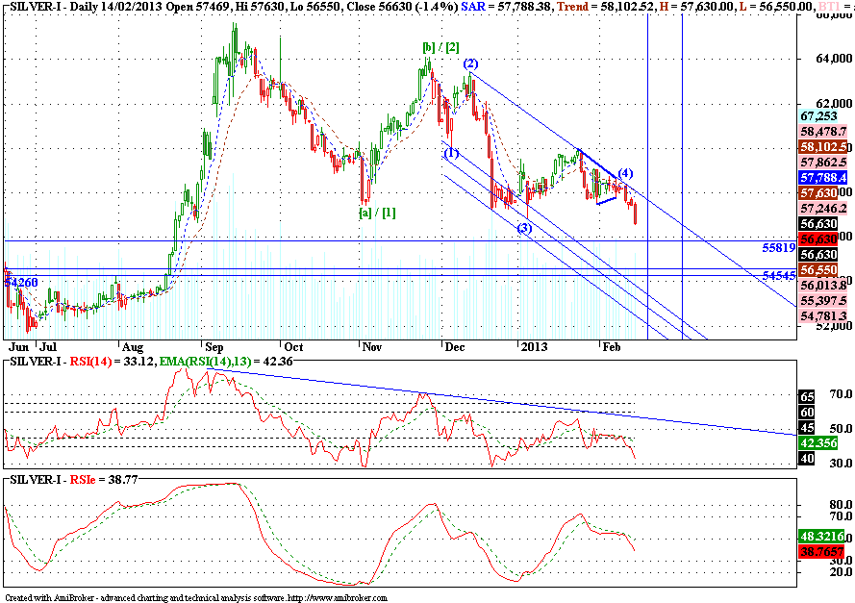Click the Feb month axis label
Screen dimensions: 855x603
point(612,347)
